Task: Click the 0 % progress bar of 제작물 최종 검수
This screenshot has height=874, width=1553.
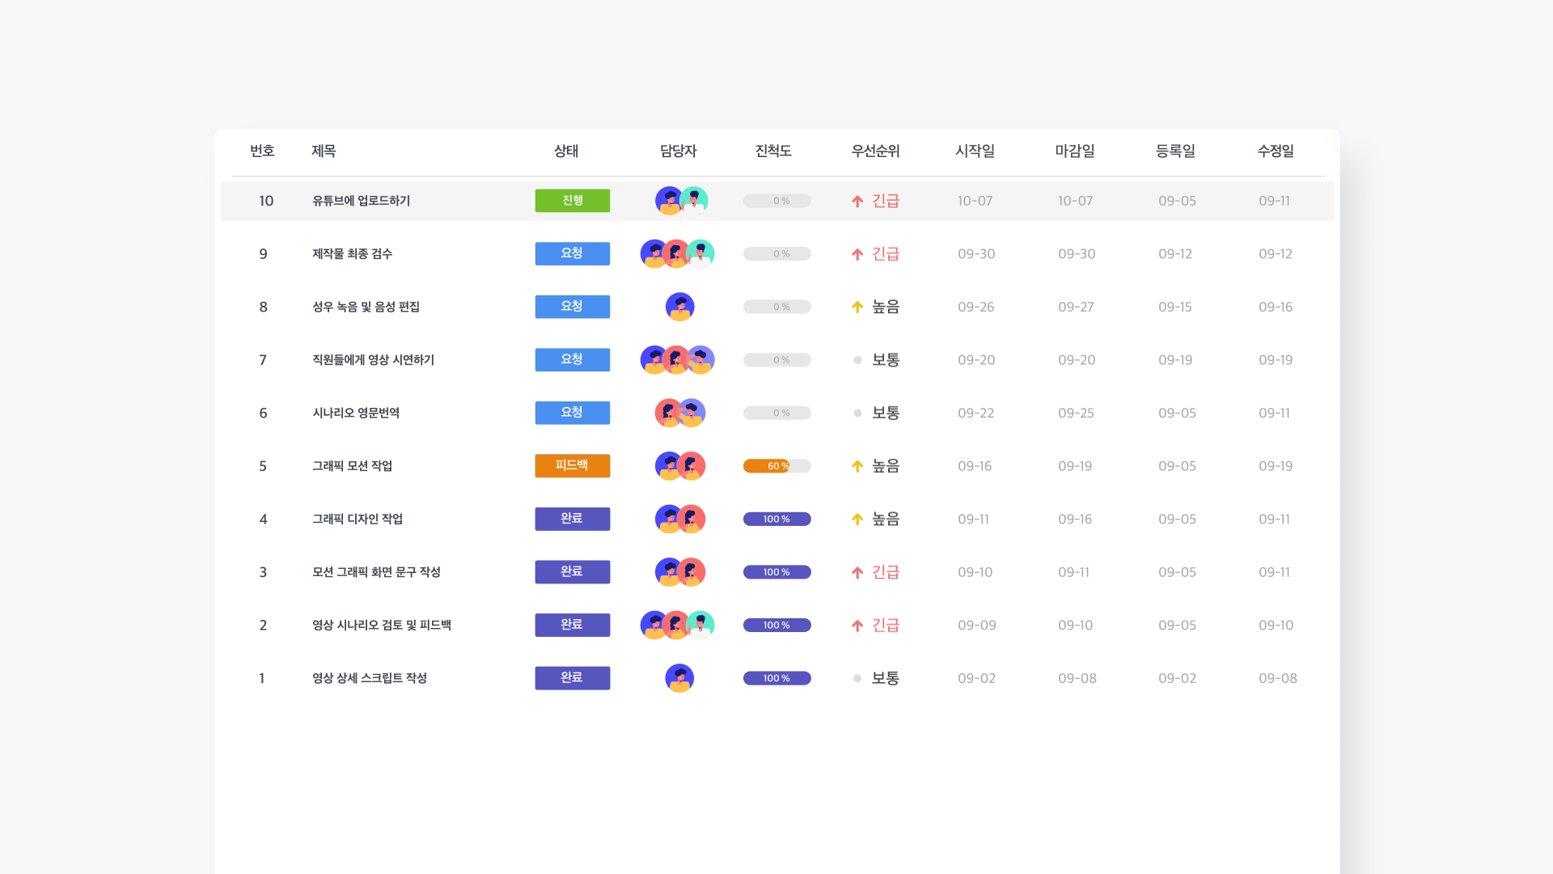Action: point(777,254)
